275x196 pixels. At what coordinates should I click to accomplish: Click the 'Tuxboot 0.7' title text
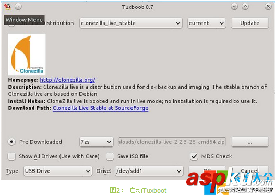(138, 7)
